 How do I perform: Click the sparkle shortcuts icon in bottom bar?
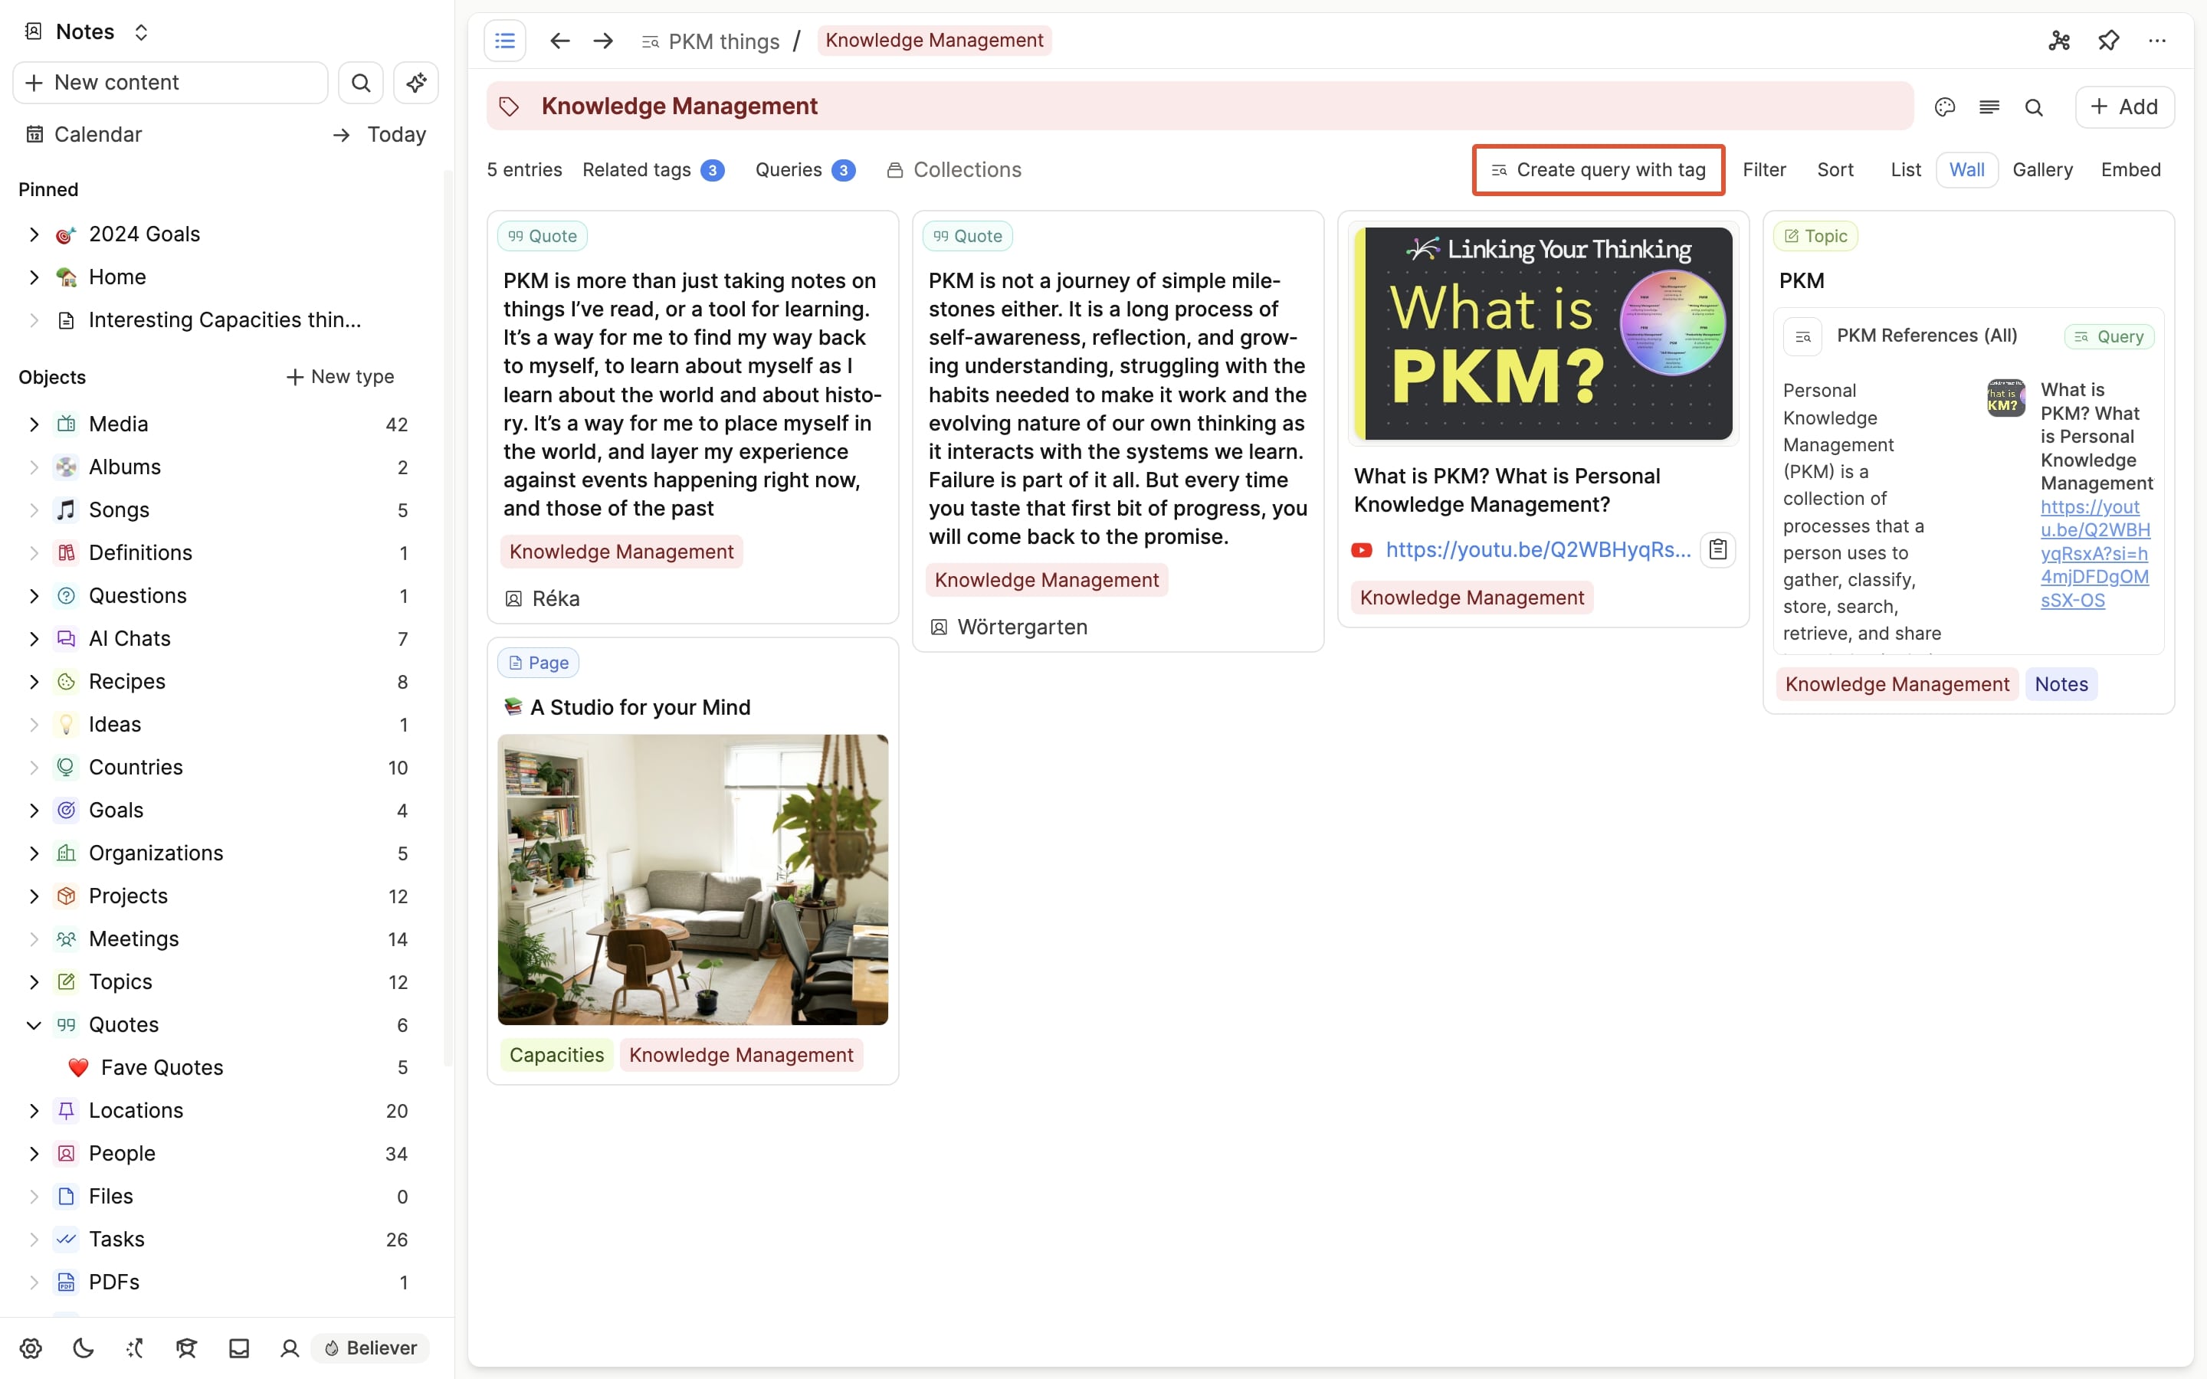[135, 1348]
